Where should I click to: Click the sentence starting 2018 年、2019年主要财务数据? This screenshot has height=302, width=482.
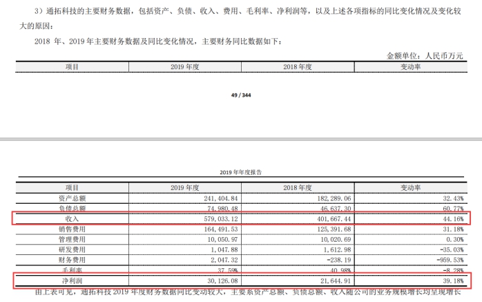[158, 41]
